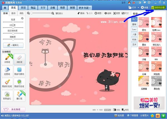
Task: Select the 基础 effects category
Action: click(x=134, y=24)
